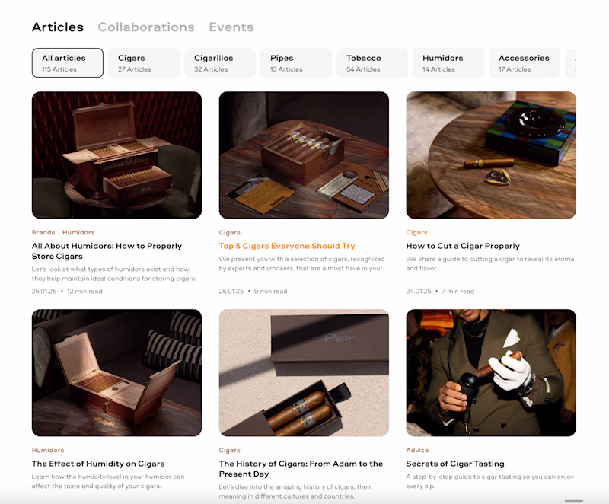Click the ashtray and cigar cutter image
609x504 pixels.
[491, 155]
